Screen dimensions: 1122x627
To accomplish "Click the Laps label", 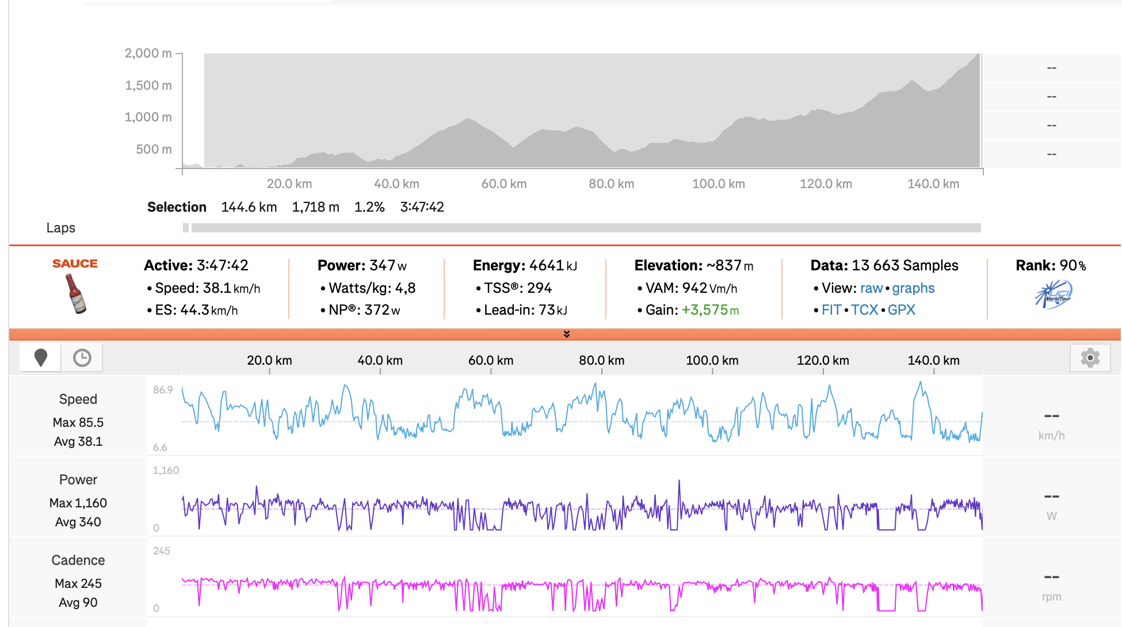I will tap(61, 228).
